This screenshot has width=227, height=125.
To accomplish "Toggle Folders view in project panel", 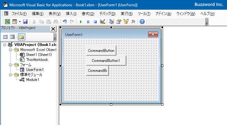I will [x=22, y=37].
